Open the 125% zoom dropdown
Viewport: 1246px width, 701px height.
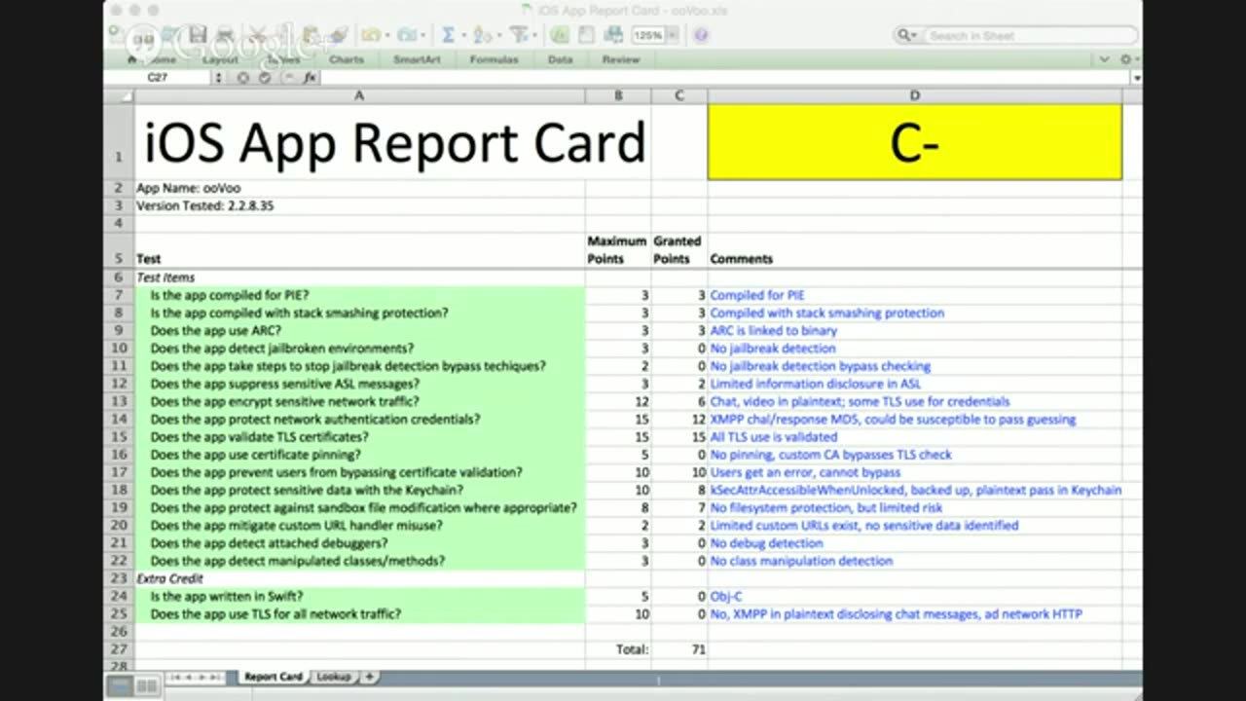(673, 35)
